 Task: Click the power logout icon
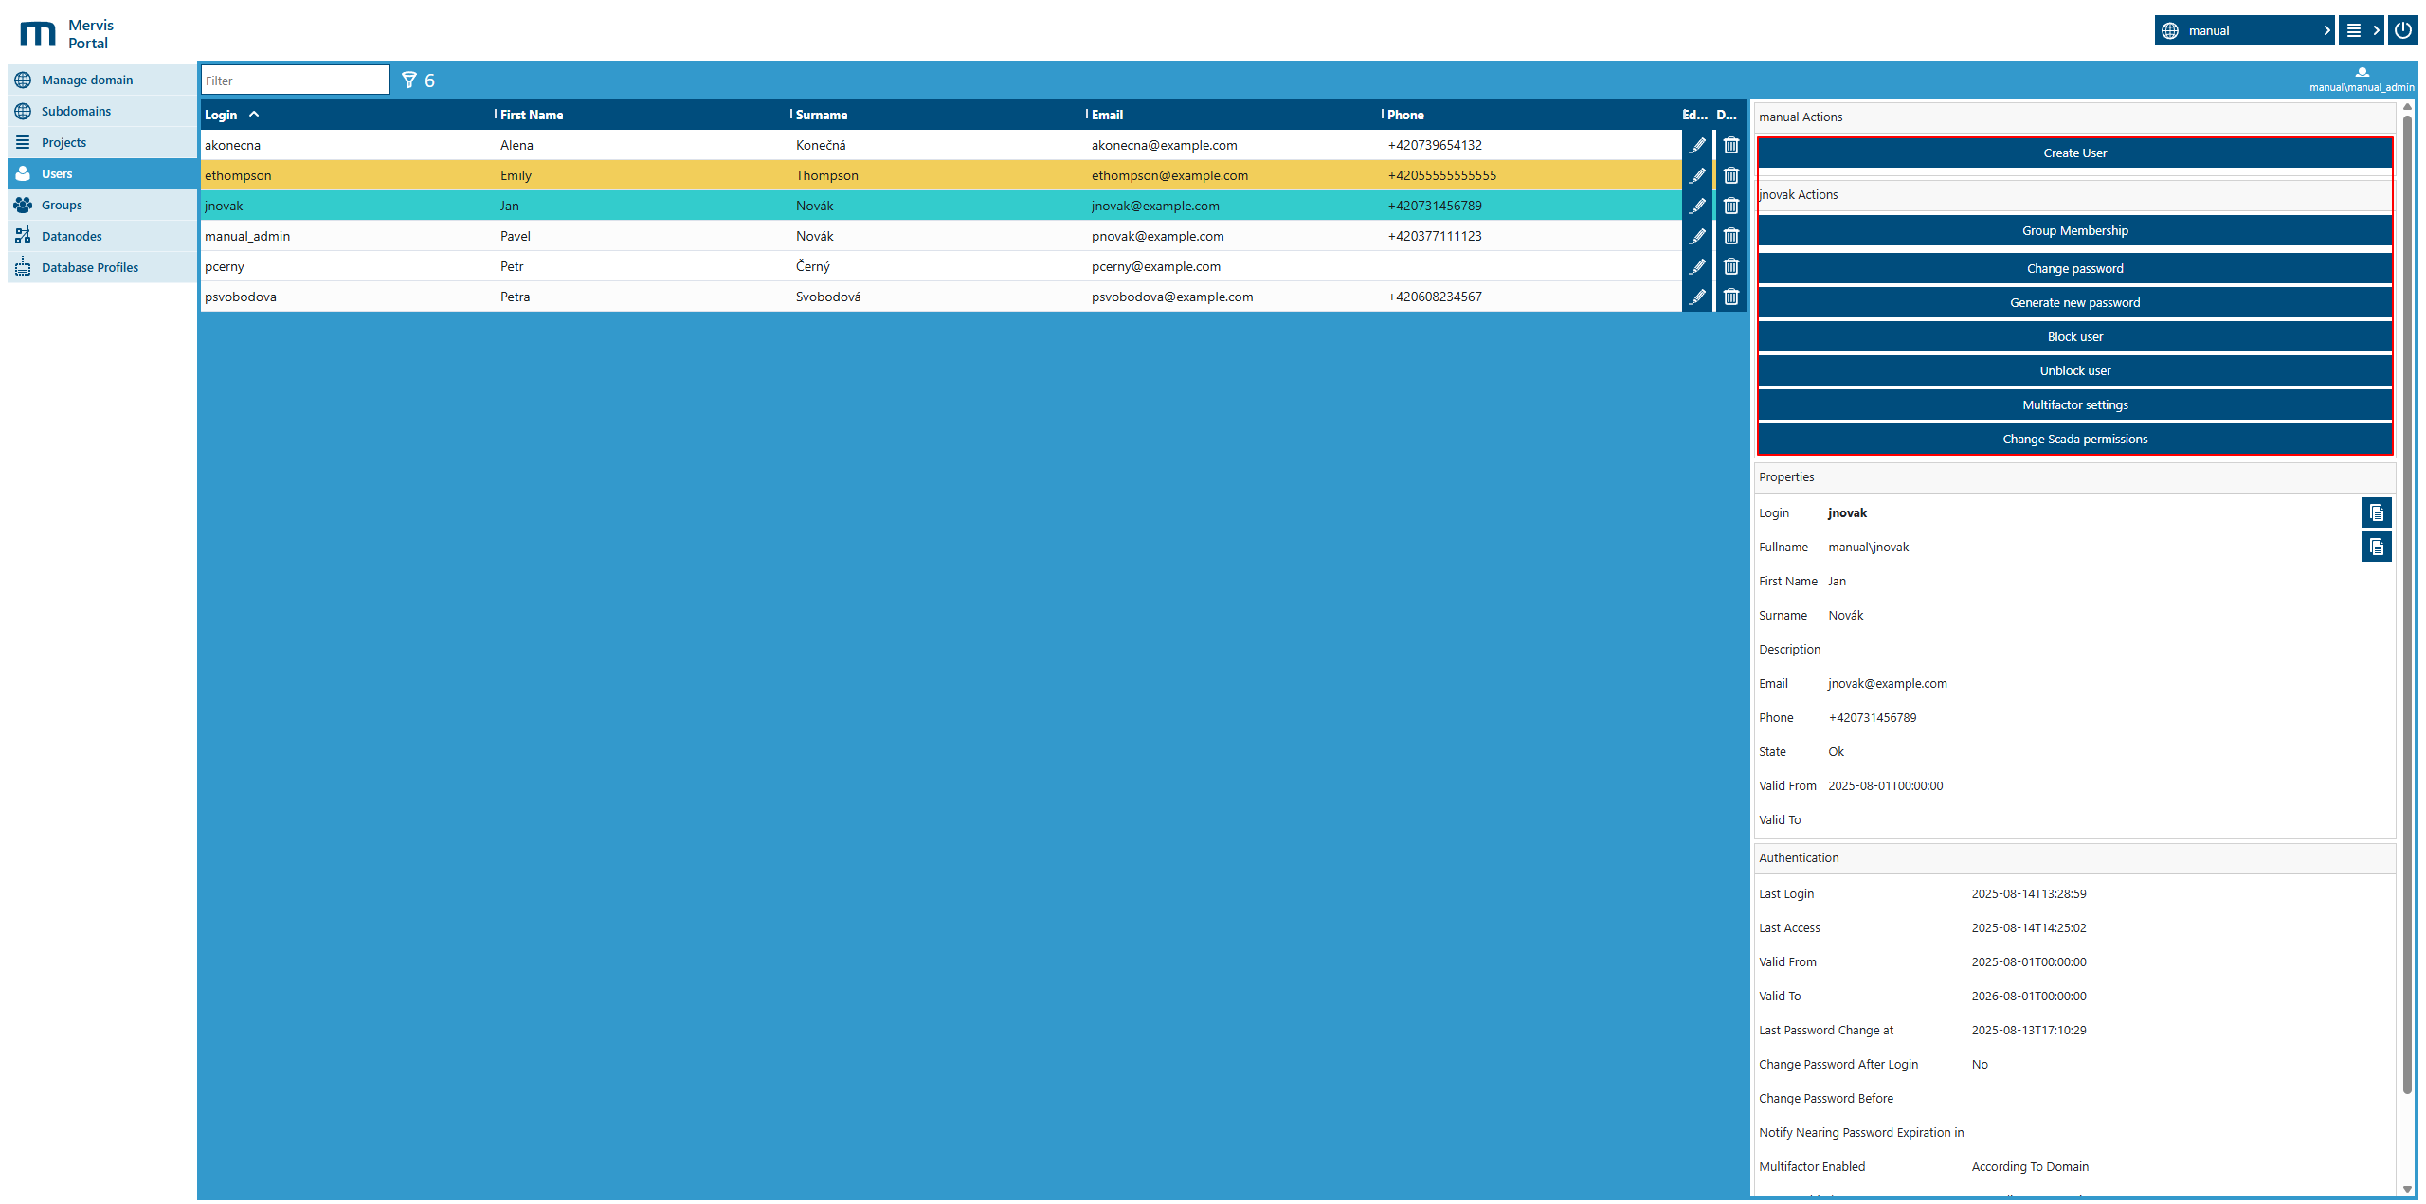pyautogui.click(x=2402, y=30)
